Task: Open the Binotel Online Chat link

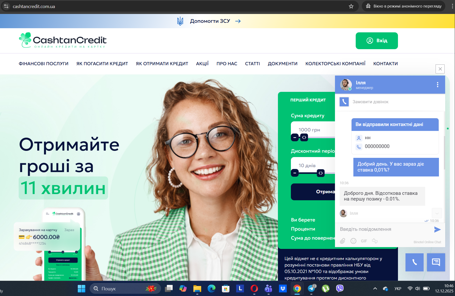Action: pos(427,242)
